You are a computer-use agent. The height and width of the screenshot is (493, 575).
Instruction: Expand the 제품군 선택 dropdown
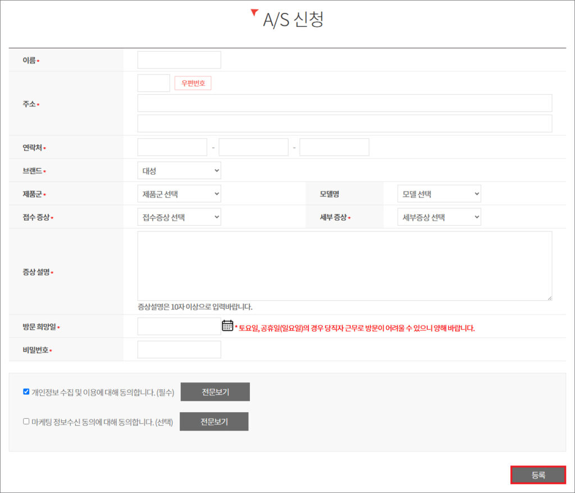[179, 194]
